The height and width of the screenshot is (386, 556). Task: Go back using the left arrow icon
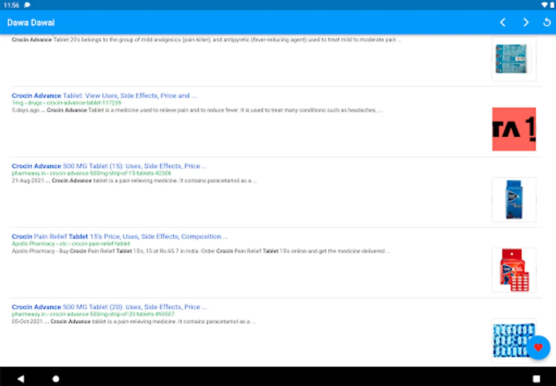click(503, 22)
